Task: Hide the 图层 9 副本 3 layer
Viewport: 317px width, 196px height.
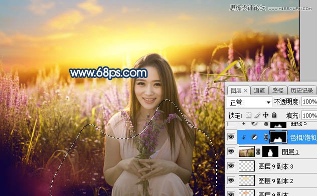Action: pos(231,166)
